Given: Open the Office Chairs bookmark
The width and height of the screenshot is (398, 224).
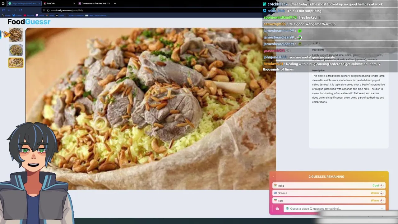Looking at the screenshot, I should [x=97, y=15].
